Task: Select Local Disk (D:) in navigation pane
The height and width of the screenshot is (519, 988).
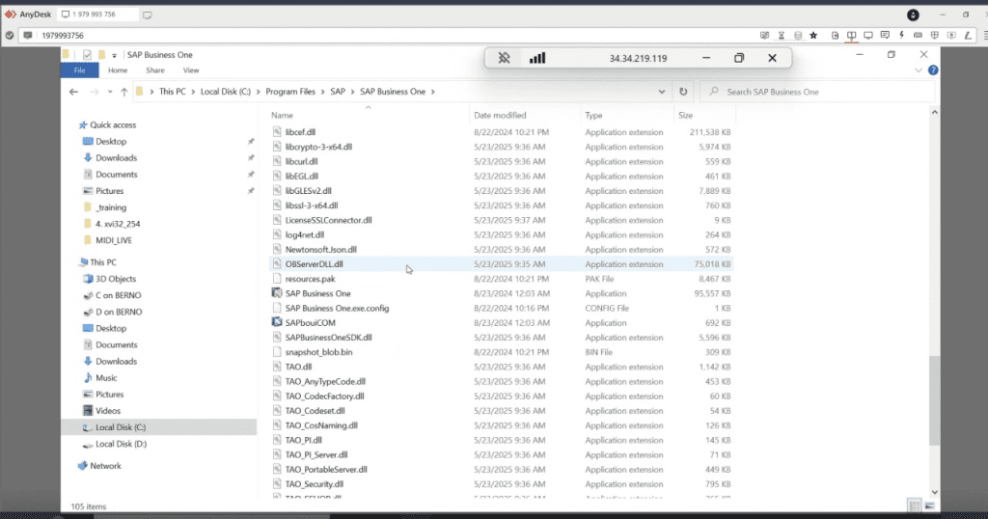Action: pos(121,444)
